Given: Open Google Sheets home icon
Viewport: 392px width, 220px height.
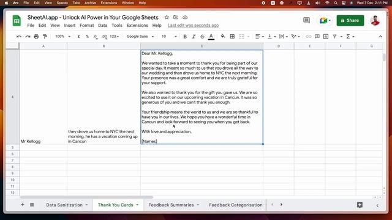Looking at the screenshot, I should [x=17, y=20].
